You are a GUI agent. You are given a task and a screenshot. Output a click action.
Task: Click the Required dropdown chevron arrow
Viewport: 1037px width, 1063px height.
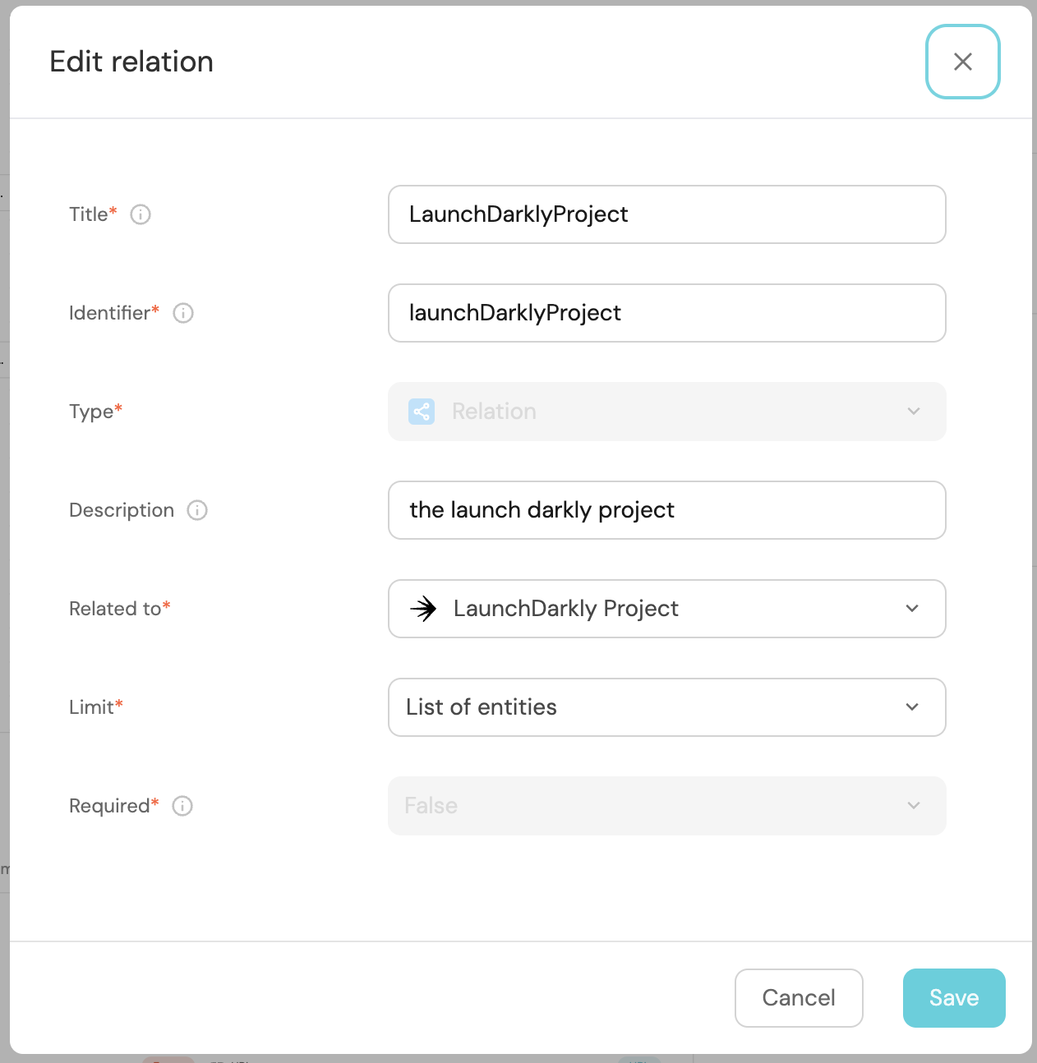point(914,806)
